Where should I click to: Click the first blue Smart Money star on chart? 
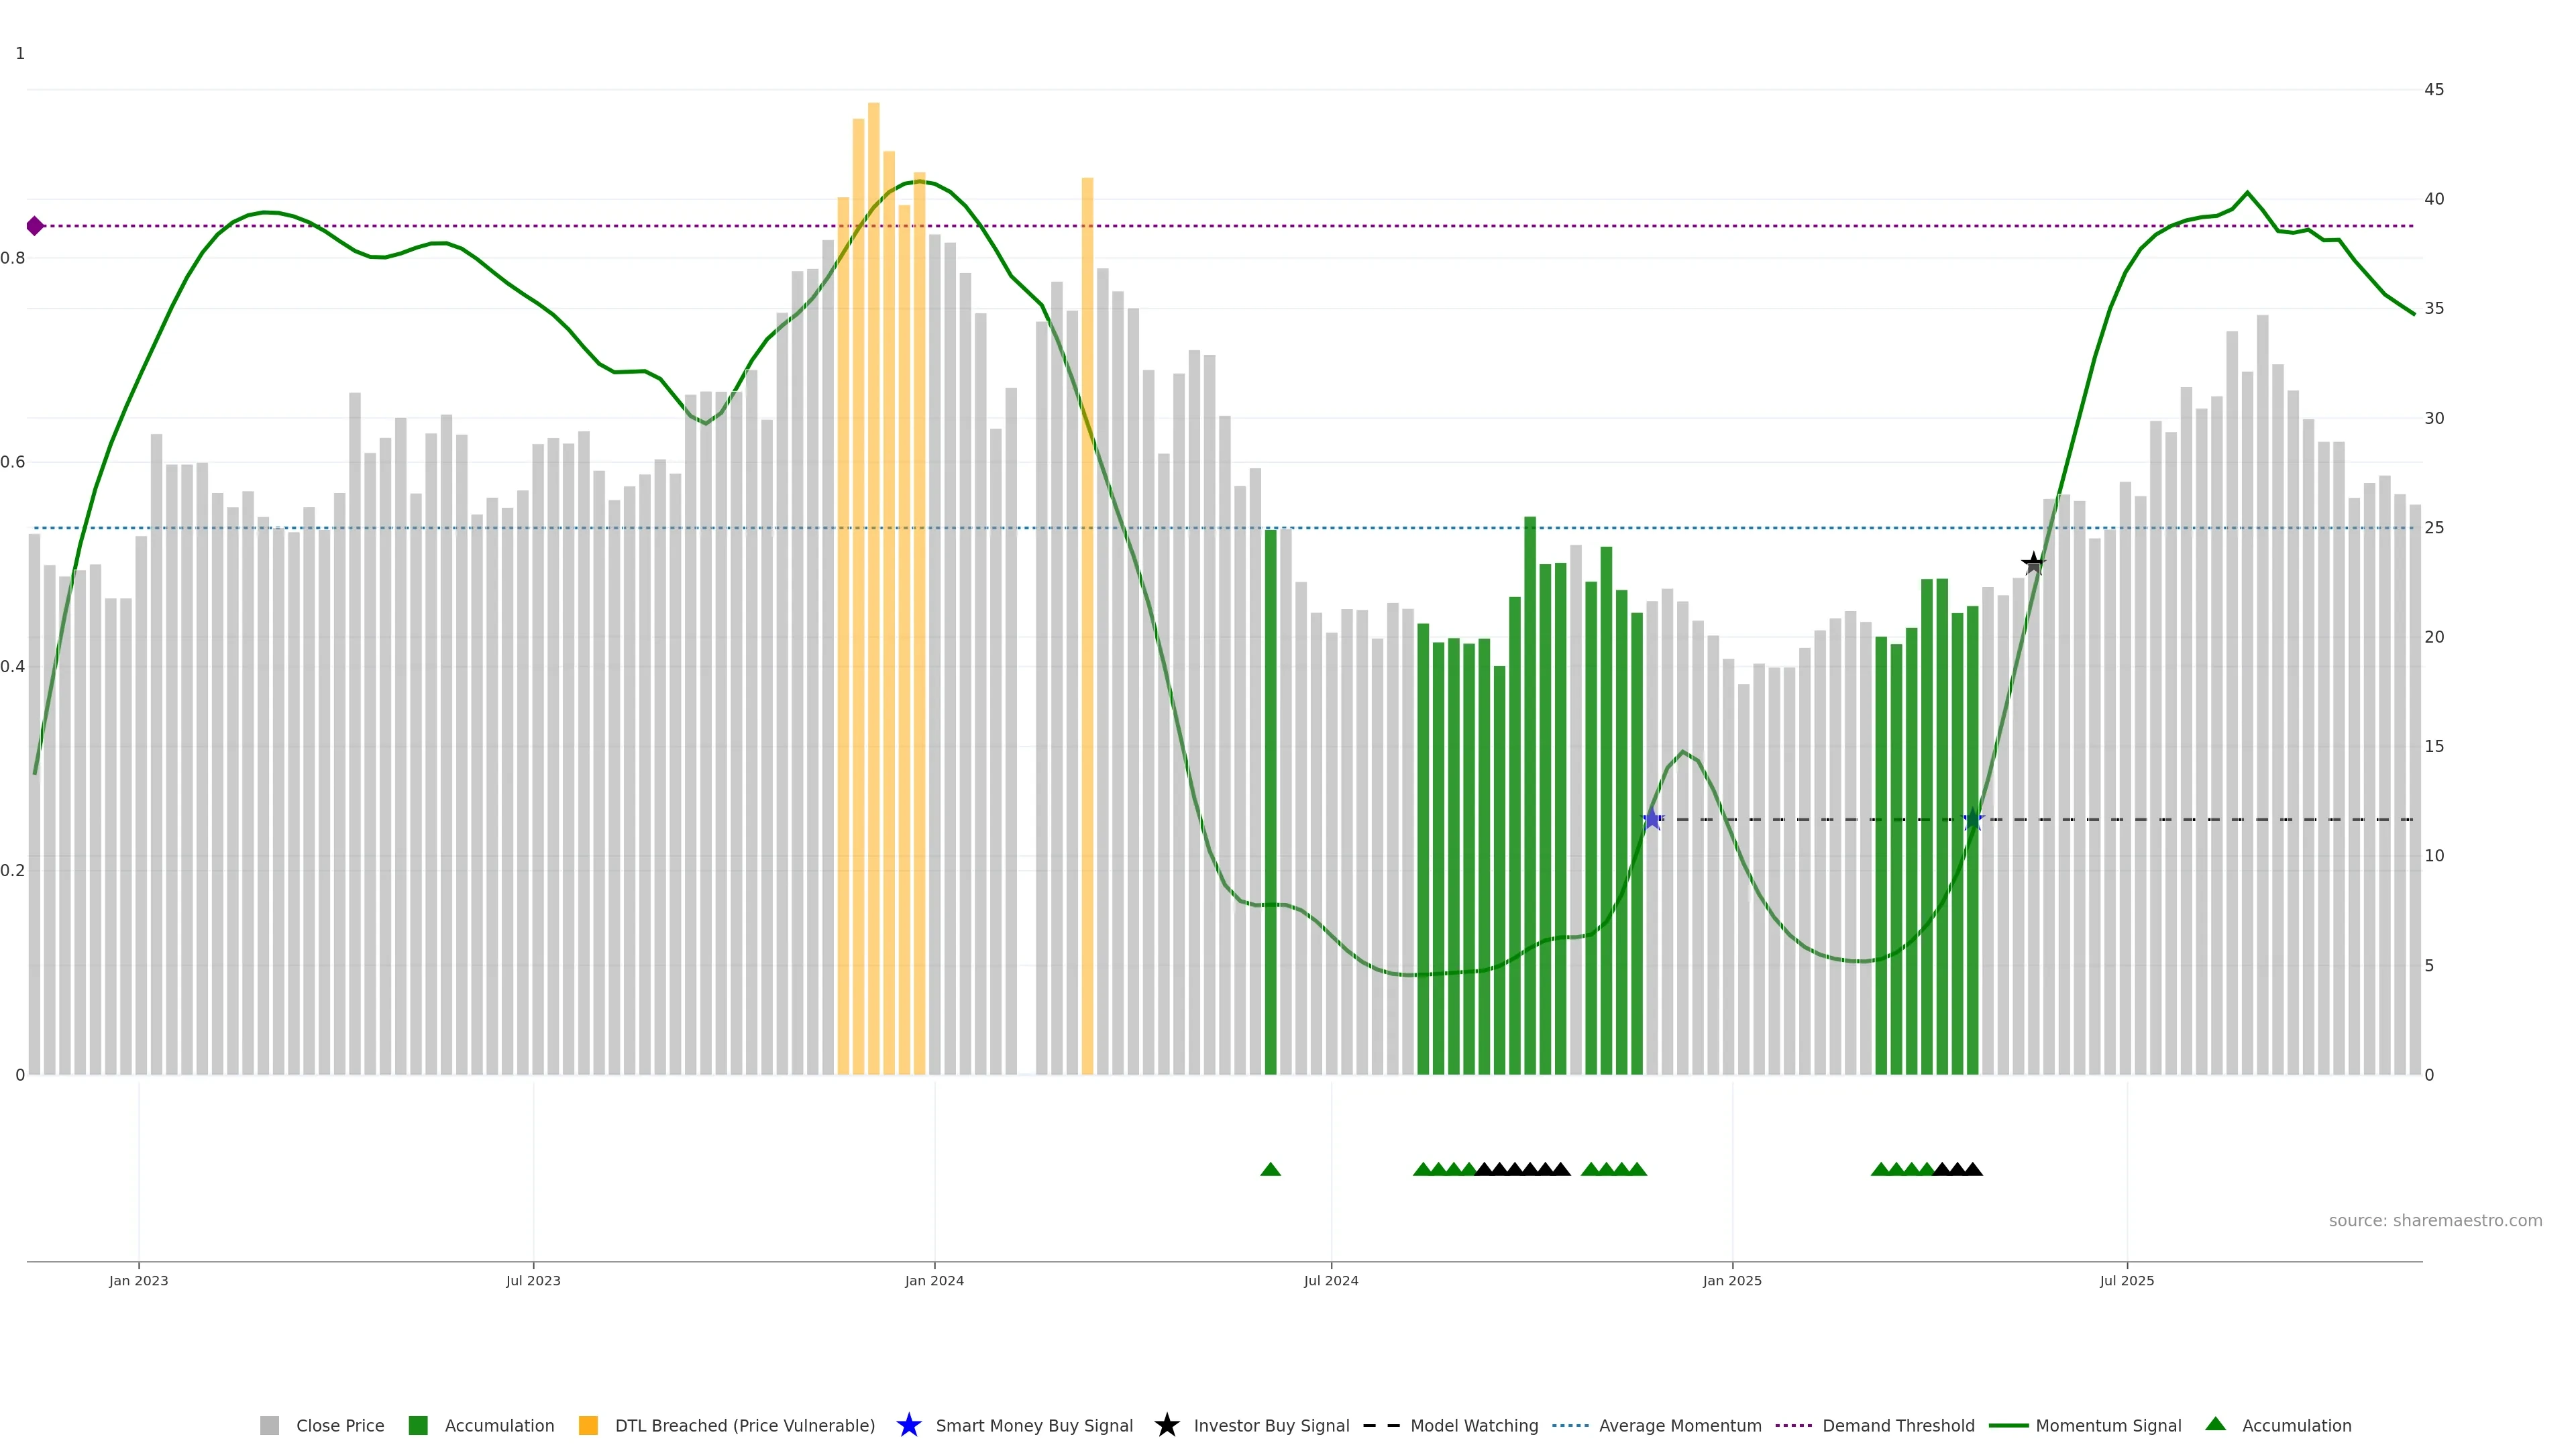click(1652, 819)
